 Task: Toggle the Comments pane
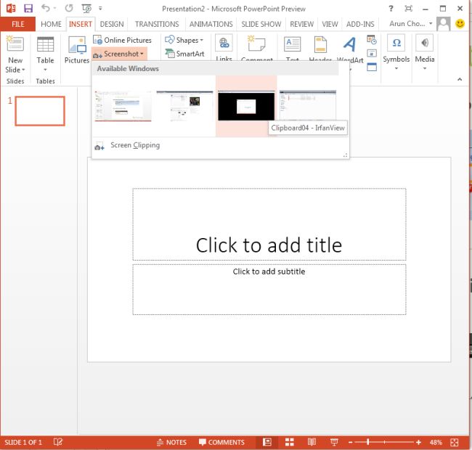pyautogui.click(x=221, y=442)
